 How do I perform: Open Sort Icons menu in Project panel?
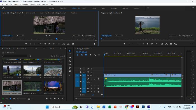point(29,99)
